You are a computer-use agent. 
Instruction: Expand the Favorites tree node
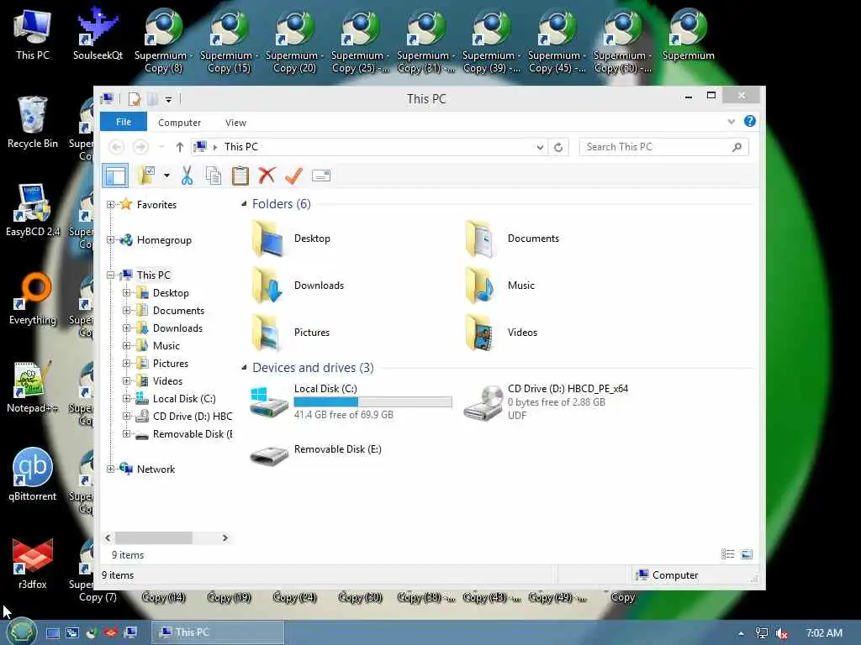click(110, 205)
